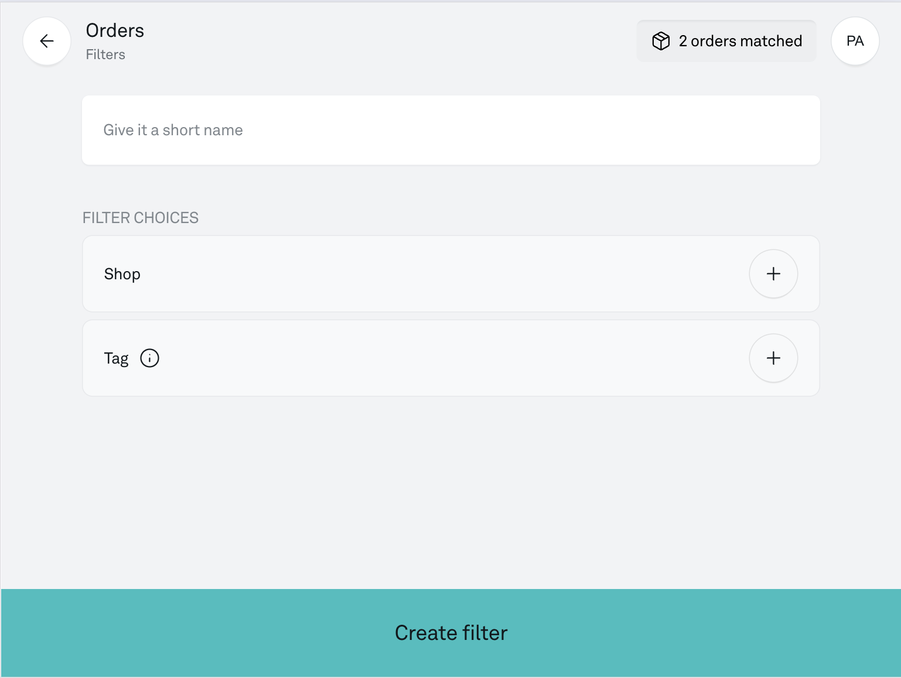Show Tag info tooltip icon
The image size is (901, 678).
[x=149, y=358]
